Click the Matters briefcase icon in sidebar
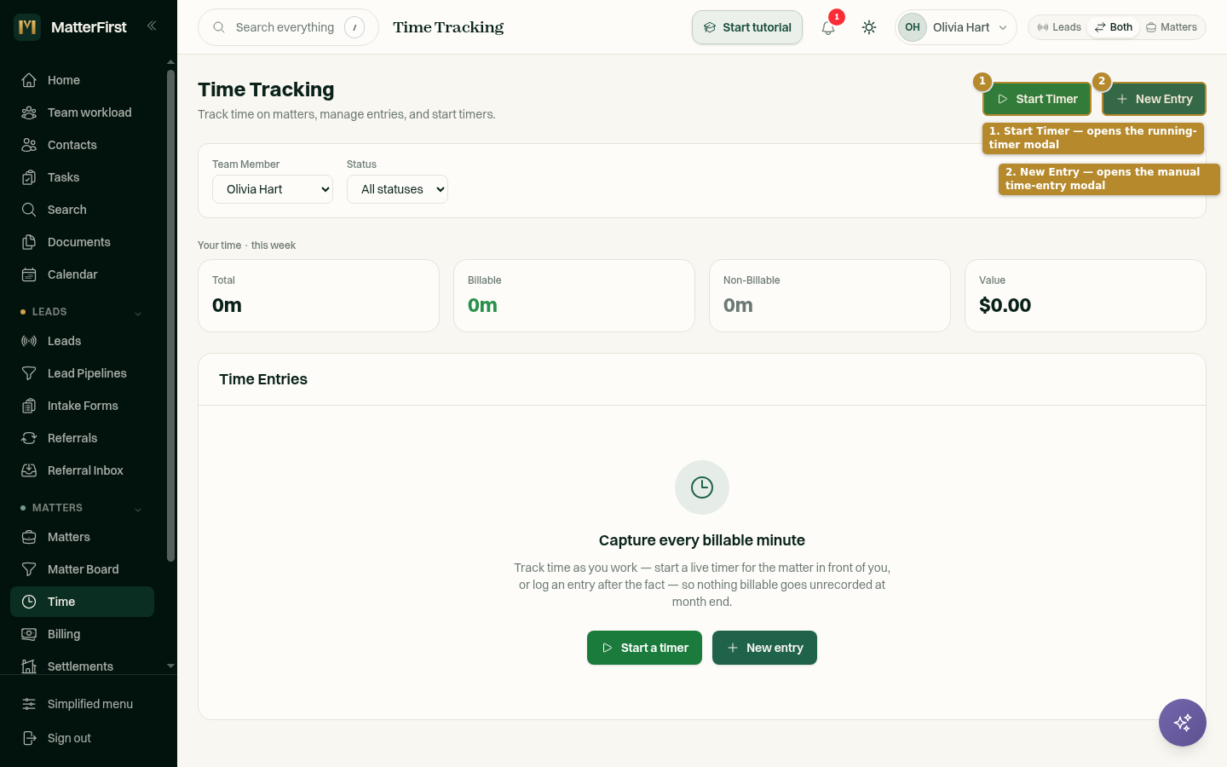 [29, 537]
